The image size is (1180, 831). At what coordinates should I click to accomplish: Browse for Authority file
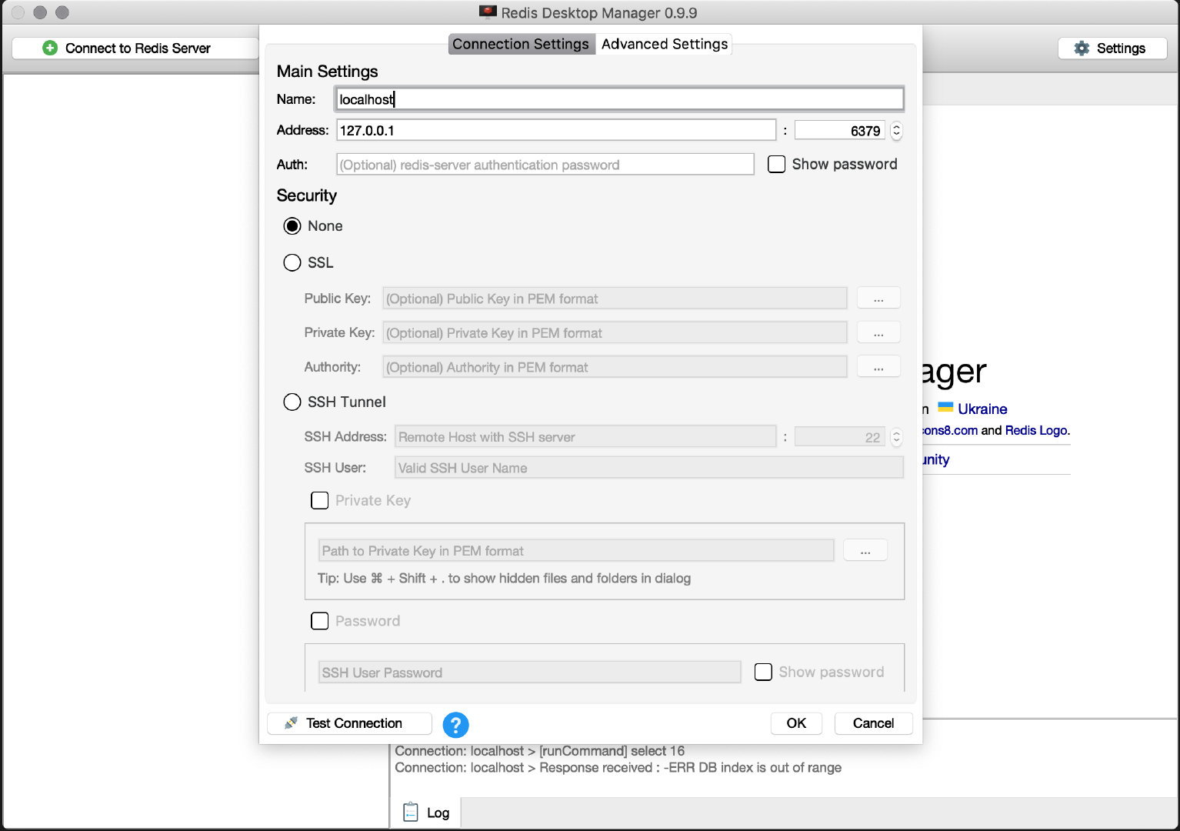click(x=878, y=368)
